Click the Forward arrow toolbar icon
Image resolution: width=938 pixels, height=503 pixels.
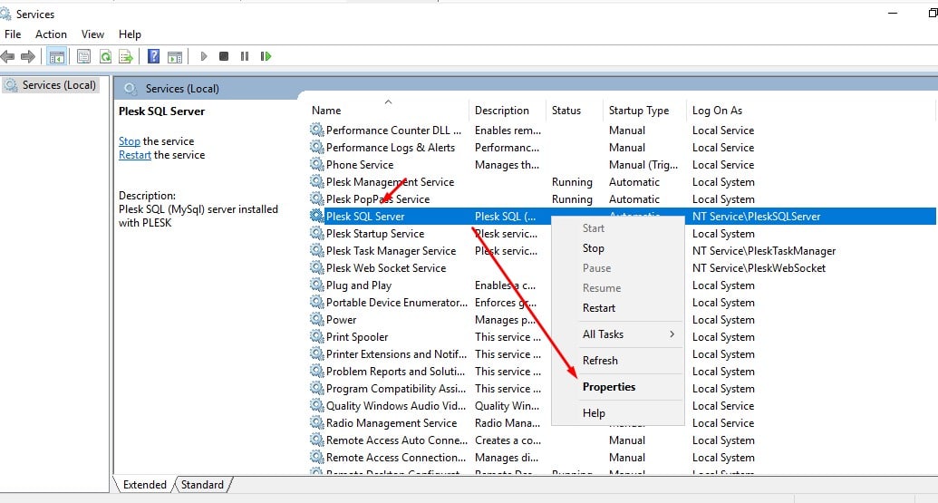click(x=27, y=56)
